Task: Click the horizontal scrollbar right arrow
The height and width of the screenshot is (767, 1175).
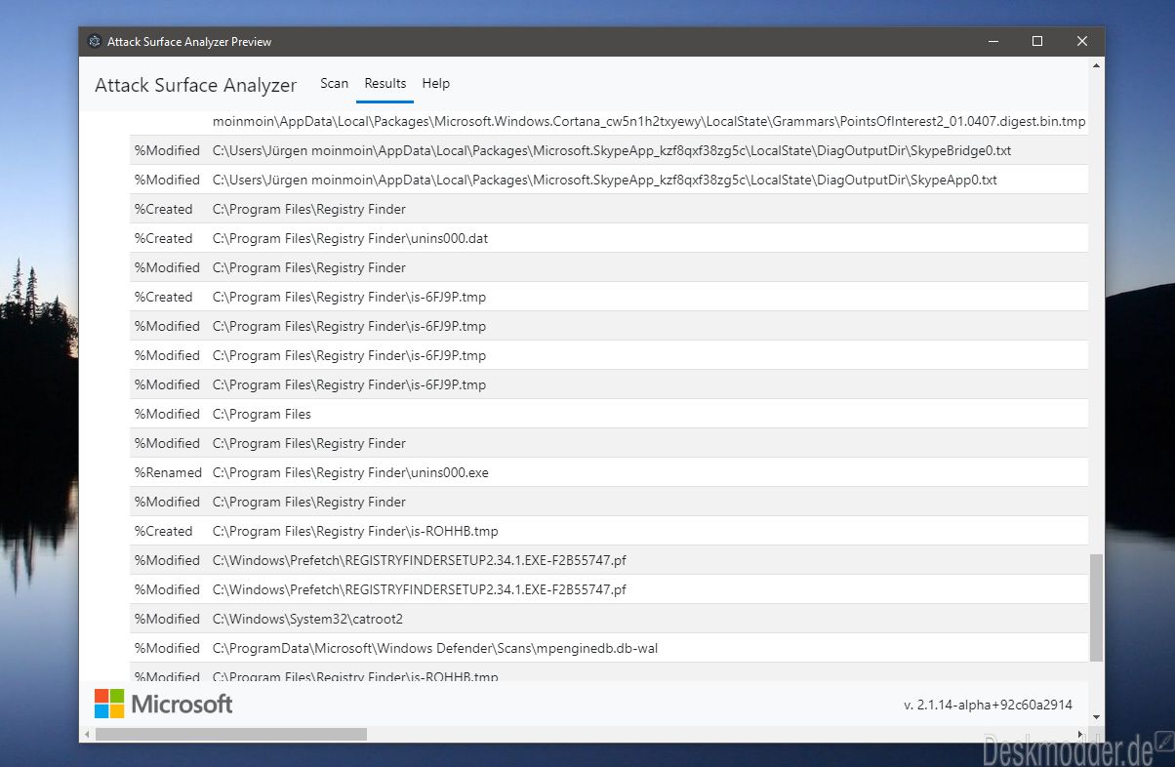Action: 1080,734
